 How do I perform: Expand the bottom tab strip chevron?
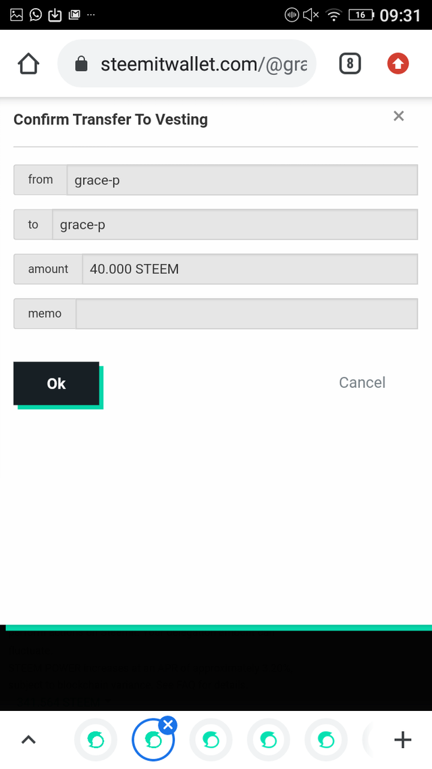point(28,739)
